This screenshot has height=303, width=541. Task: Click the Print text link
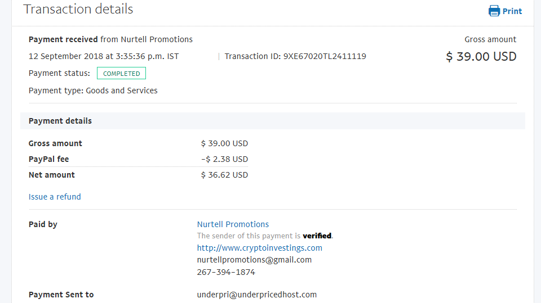pyautogui.click(x=512, y=11)
